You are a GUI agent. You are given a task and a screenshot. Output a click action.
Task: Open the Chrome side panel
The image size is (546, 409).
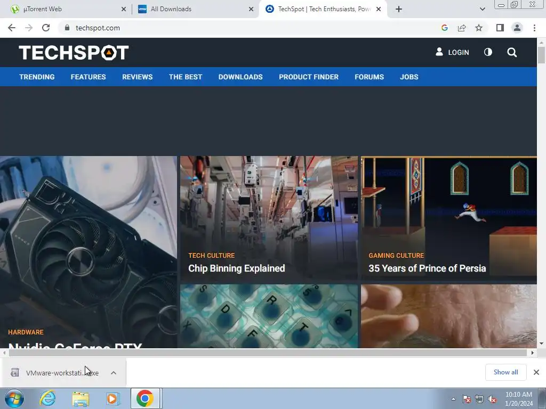[x=500, y=28]
